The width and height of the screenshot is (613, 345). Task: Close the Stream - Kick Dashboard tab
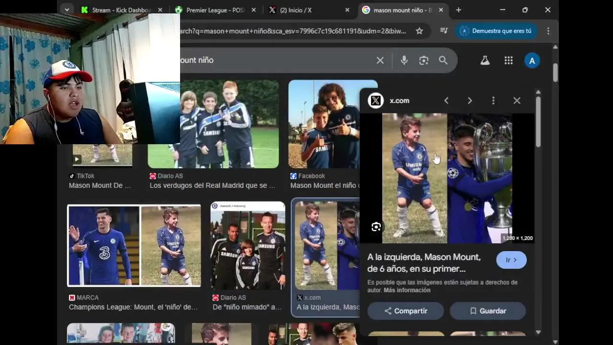pos(160,10)
